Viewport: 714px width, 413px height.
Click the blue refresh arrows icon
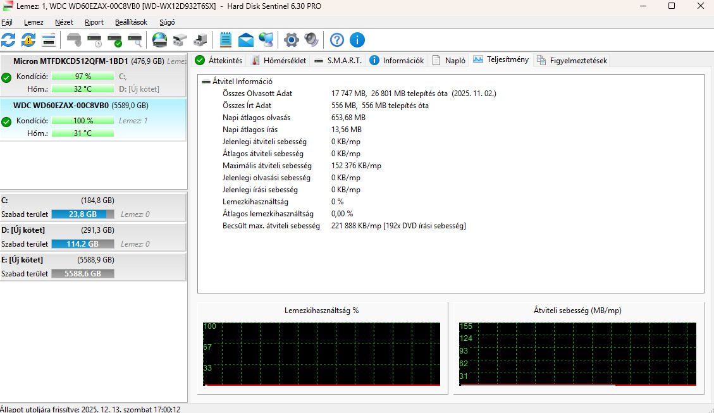8,40
